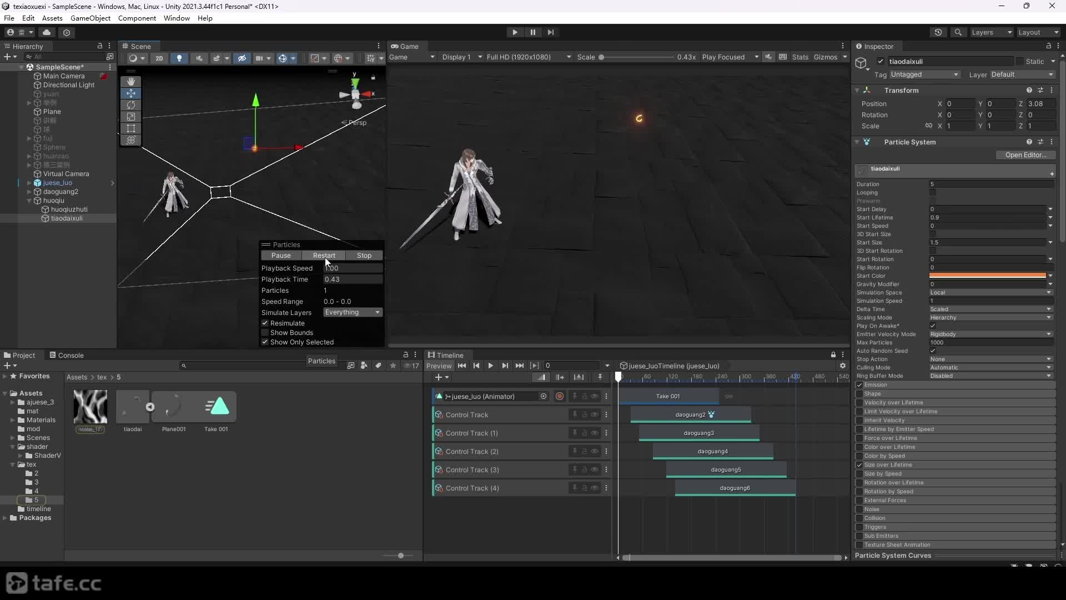Open the Layer Default dropdown
This screenshot has height=600, width=1066.
(1022, 74)
